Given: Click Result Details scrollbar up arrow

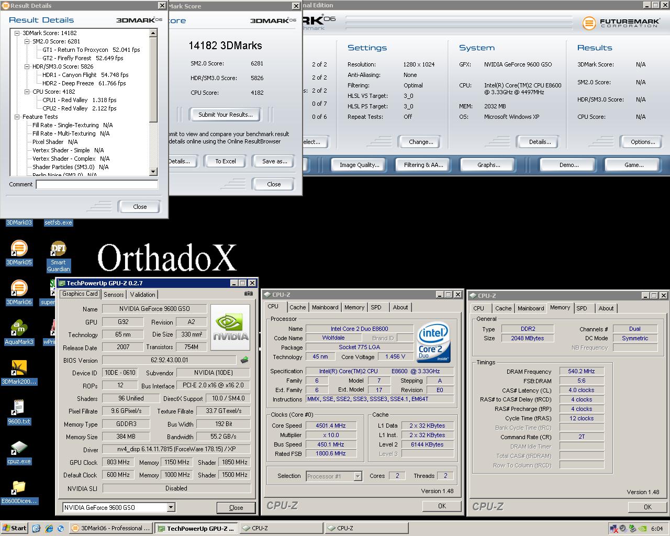Looking at the screenshot, I should click(153, 33).
